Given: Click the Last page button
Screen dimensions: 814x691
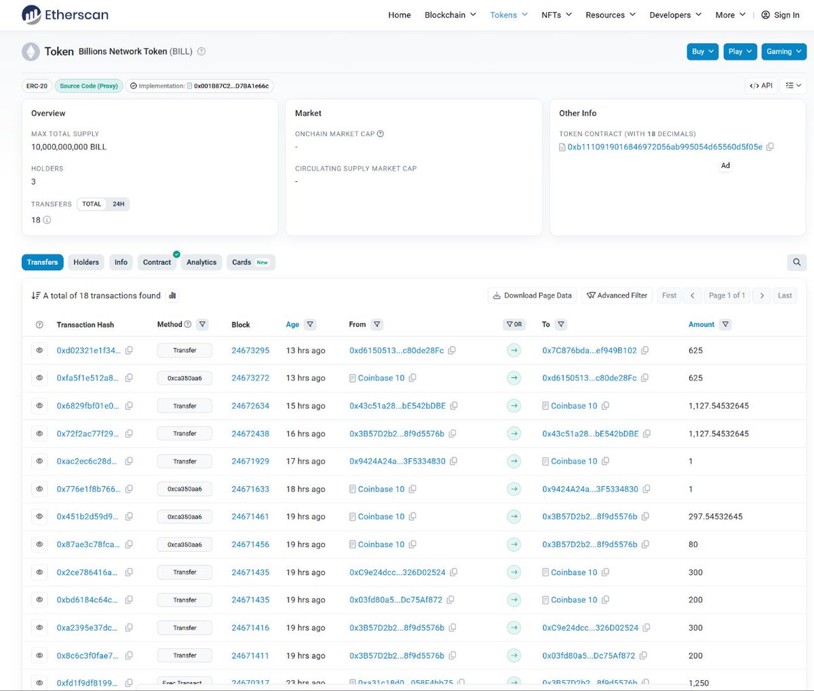Looking at the screenshot, I should coord(785,295).
